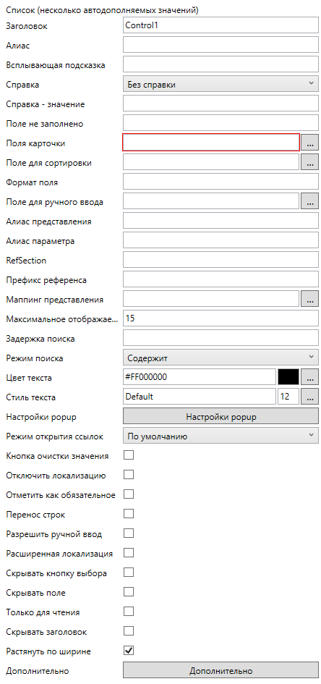Image resolution: width=321 pixels, height=684 pixels.
Task: Expand the Справка dropdown showing Без справки
Action: [221, 84]
